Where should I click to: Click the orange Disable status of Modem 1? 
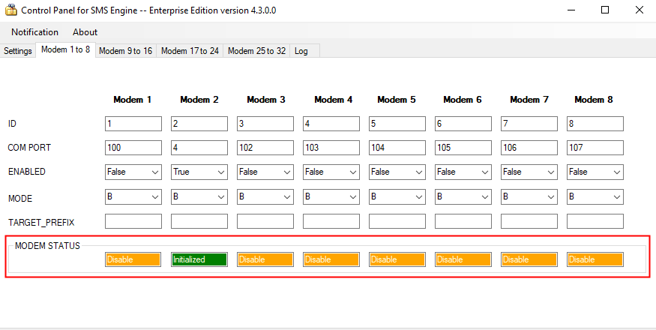click(133, 259)
